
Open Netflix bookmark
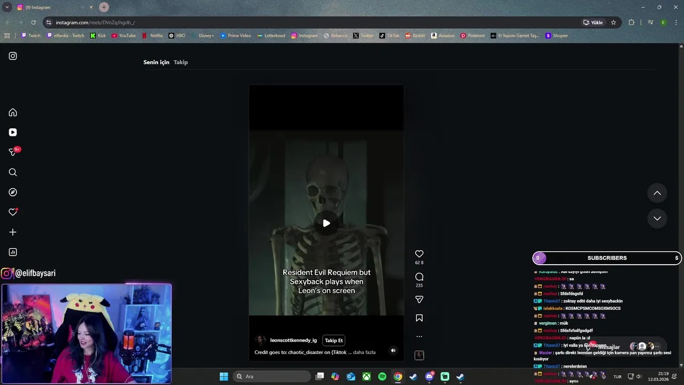point(152,36)
